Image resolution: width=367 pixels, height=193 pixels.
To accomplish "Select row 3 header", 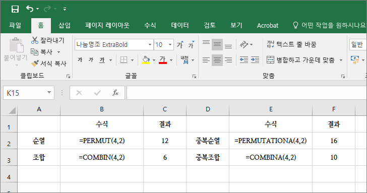I will pyautogui.click(x=9, y=157).
